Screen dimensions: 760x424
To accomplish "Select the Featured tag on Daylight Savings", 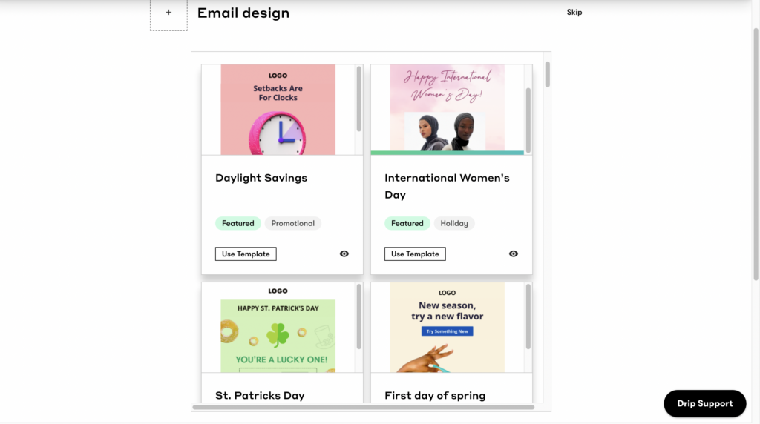I will (x=237, y=223).
